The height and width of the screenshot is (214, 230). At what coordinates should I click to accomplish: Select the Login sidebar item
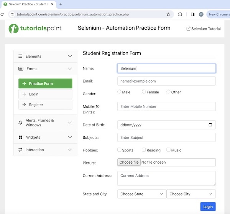(x=45, y=94)
